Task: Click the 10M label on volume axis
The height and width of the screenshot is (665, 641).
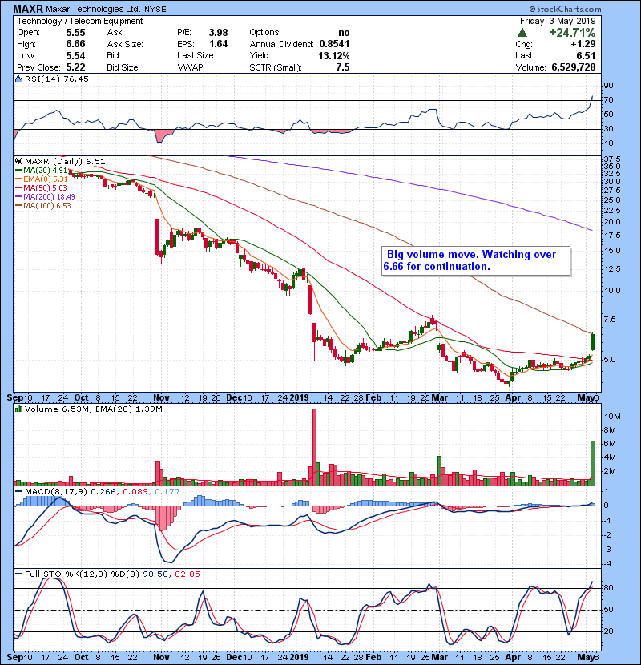Action: pos(611,417)
